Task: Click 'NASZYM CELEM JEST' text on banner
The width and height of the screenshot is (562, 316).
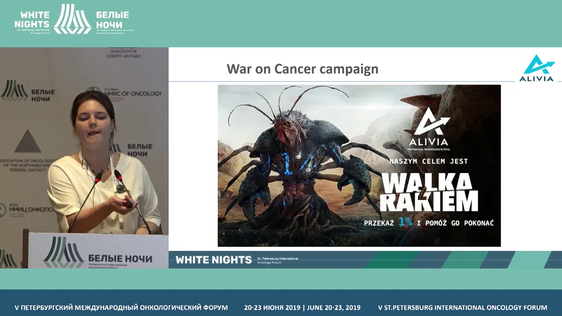Action: [429, 161]
